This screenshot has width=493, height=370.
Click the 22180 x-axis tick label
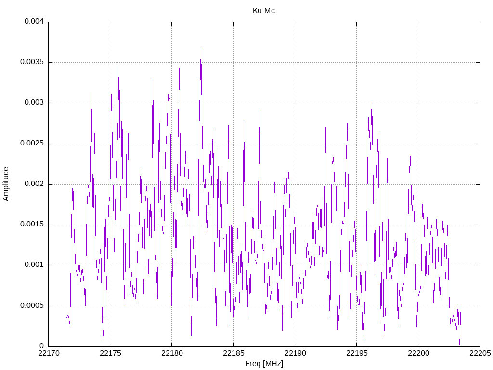pyautogui.click(x=172, y=353)
